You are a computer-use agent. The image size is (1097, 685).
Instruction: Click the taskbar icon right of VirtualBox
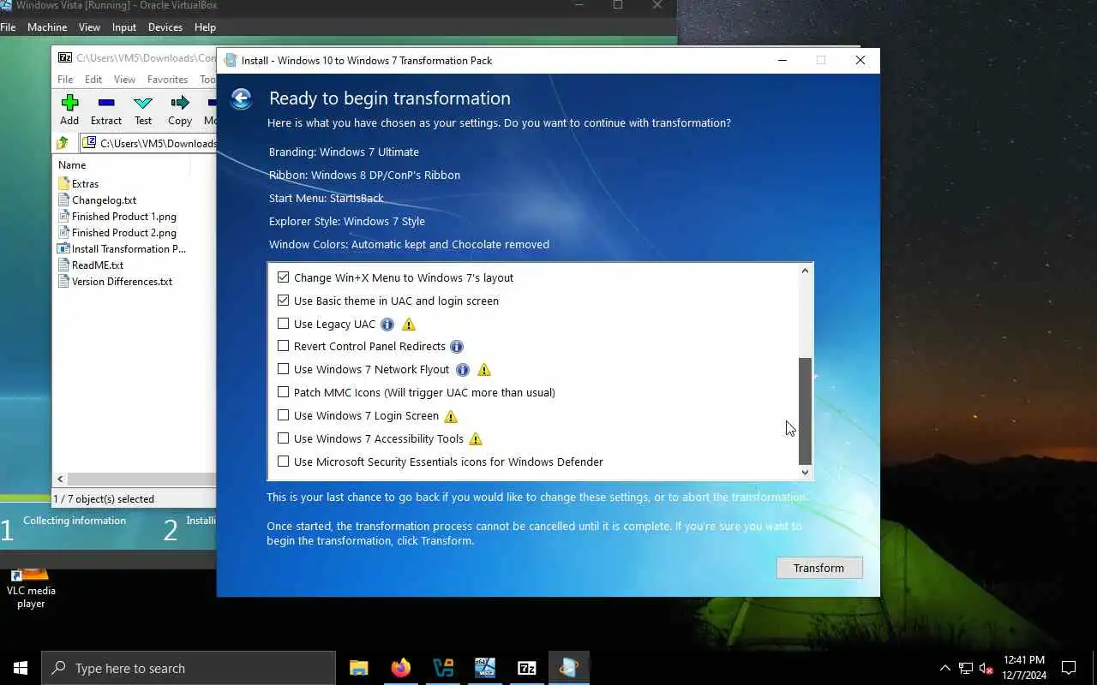[x=485, y=668]
